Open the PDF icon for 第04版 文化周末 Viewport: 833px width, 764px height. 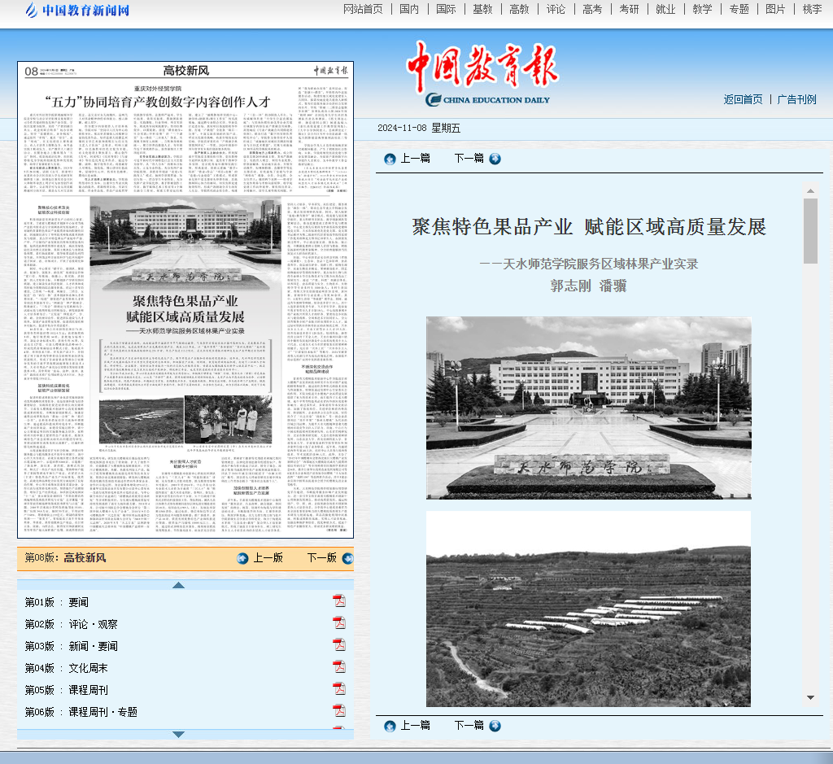click(339, 667)
